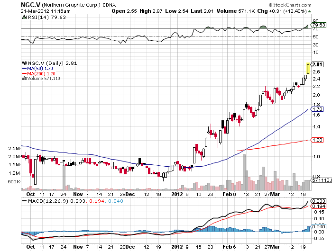The image size is (332, 251).
Task: Click the candlestick icon beside NGC.V (Daily)
Action: pos(24,63)
